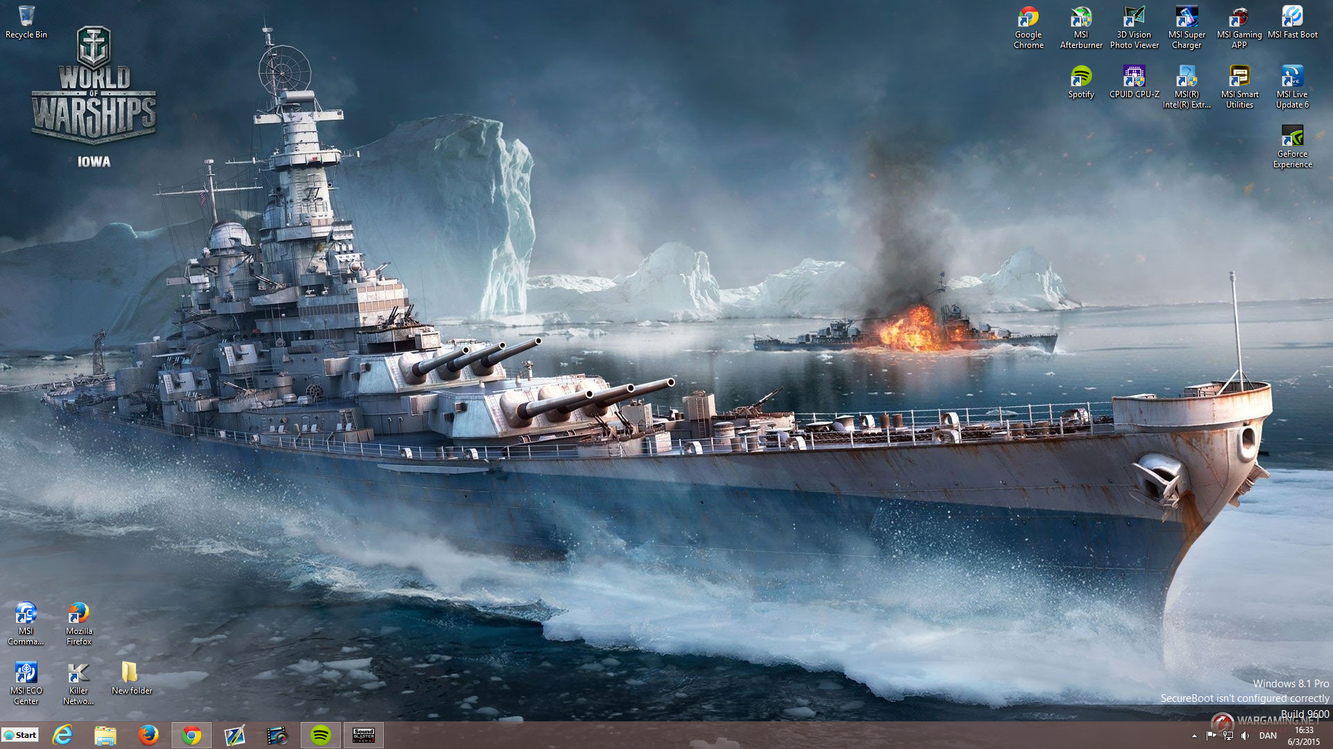Open Action Center flag tray icon
This screenshot has width=1333, height=749.
click(x=1211, y=736)
